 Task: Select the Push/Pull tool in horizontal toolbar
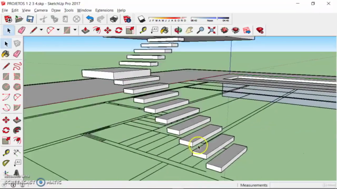(x=85, y=30)
